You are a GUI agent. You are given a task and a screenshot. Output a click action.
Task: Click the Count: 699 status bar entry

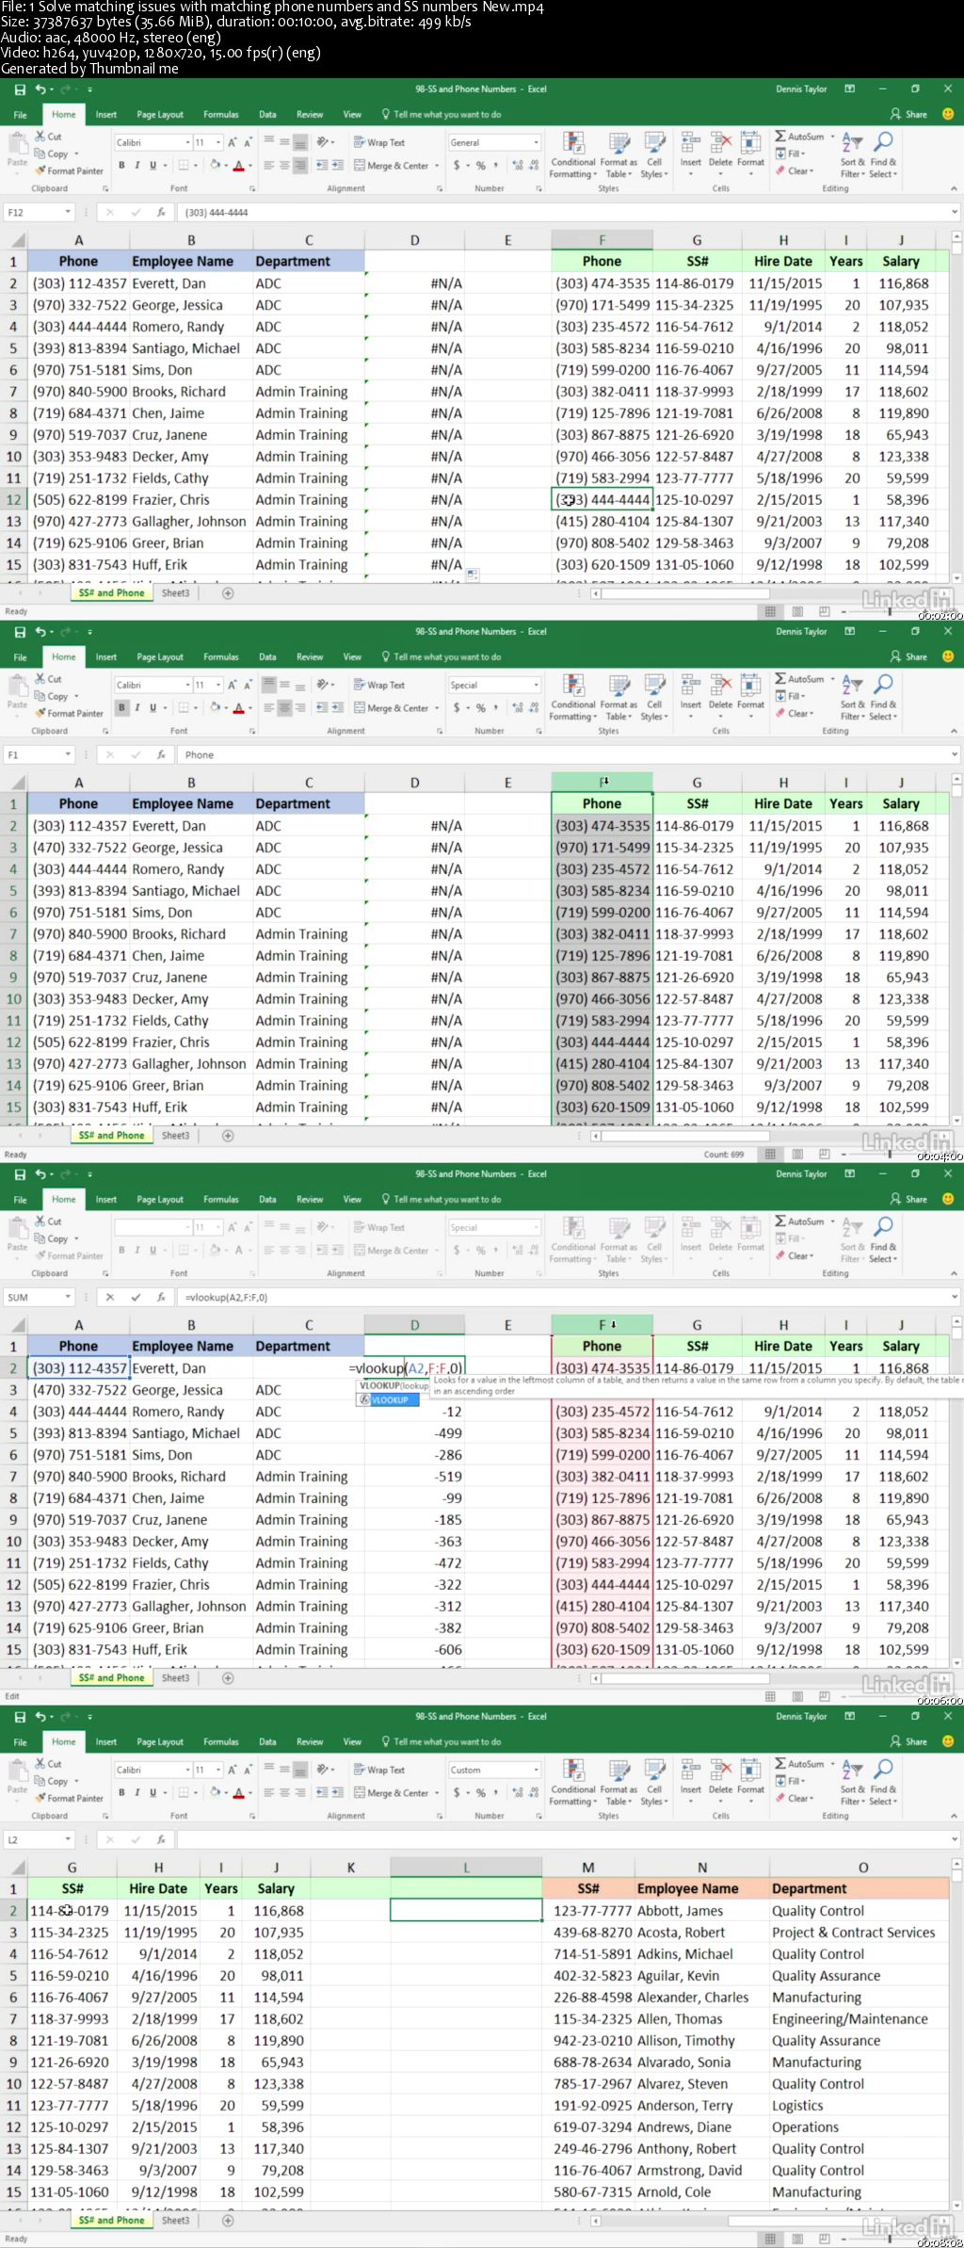[724, 1154]
